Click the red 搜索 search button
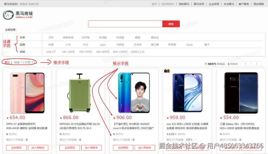268x154 pixels. pos(171,24)
